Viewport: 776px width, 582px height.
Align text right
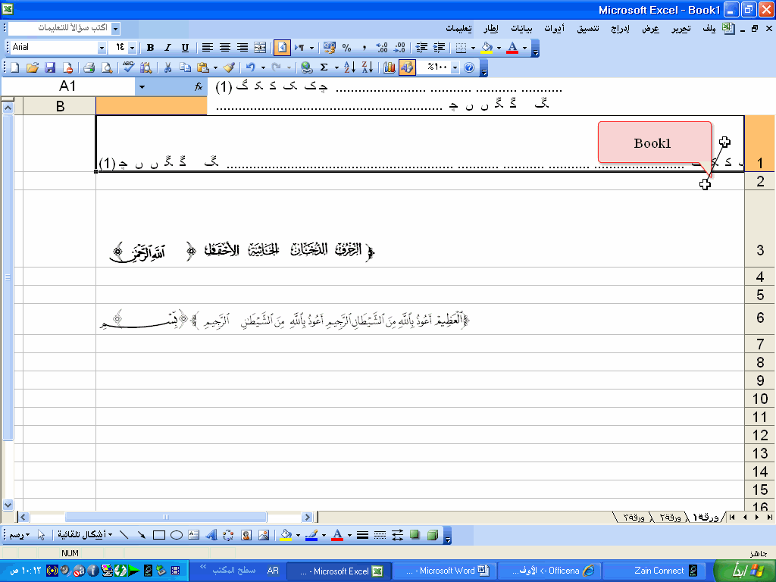click(242, 48)
